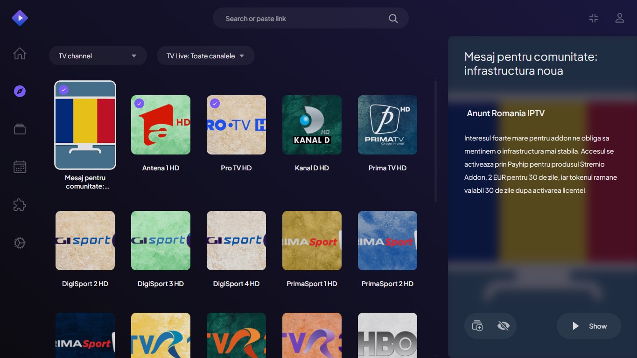Select the DigiSport 4 HD thumbnail
The width and height of the screenshot is (637, 358).
(x=236, y=240)
